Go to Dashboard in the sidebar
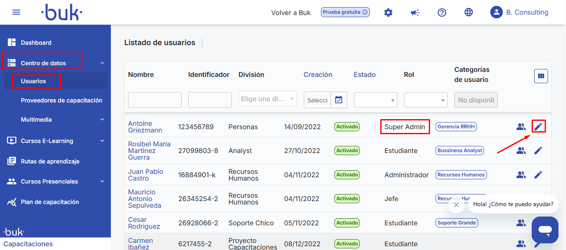The height and width of the screenshot is (250, 566). click(36, 43)
